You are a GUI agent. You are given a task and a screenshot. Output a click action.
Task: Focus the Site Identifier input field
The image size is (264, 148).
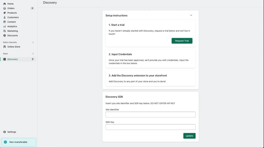click(150, 114)
